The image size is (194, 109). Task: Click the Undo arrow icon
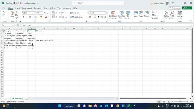coord(4,12)
